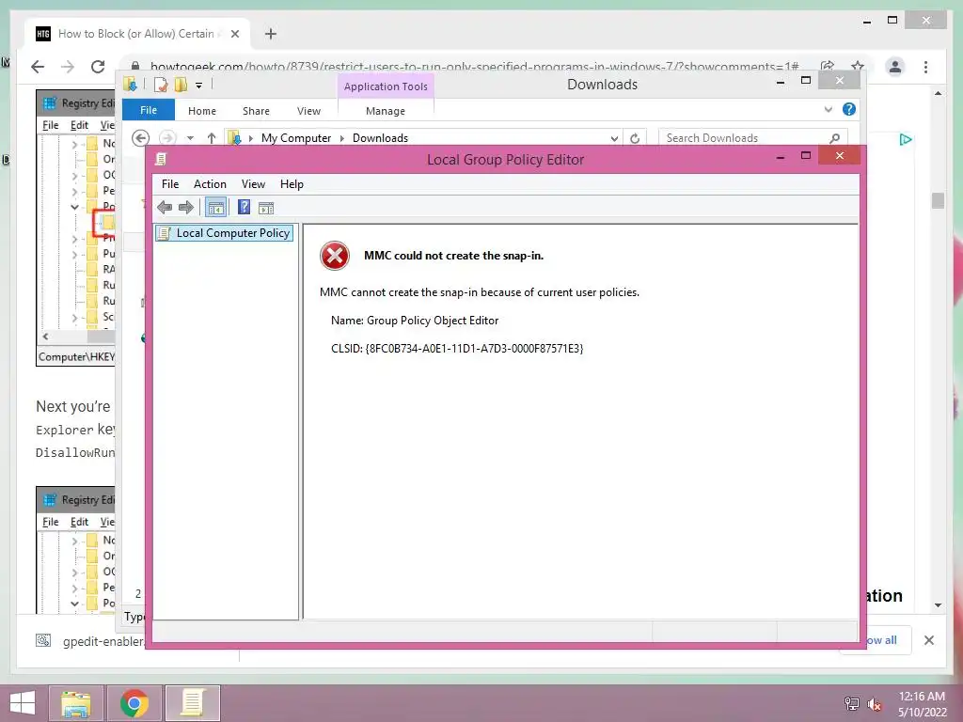This screenshot has width=963, height=722.
Task: Close Chrome downloads bar
Action: pyautogui.click(x=928, y=640)
